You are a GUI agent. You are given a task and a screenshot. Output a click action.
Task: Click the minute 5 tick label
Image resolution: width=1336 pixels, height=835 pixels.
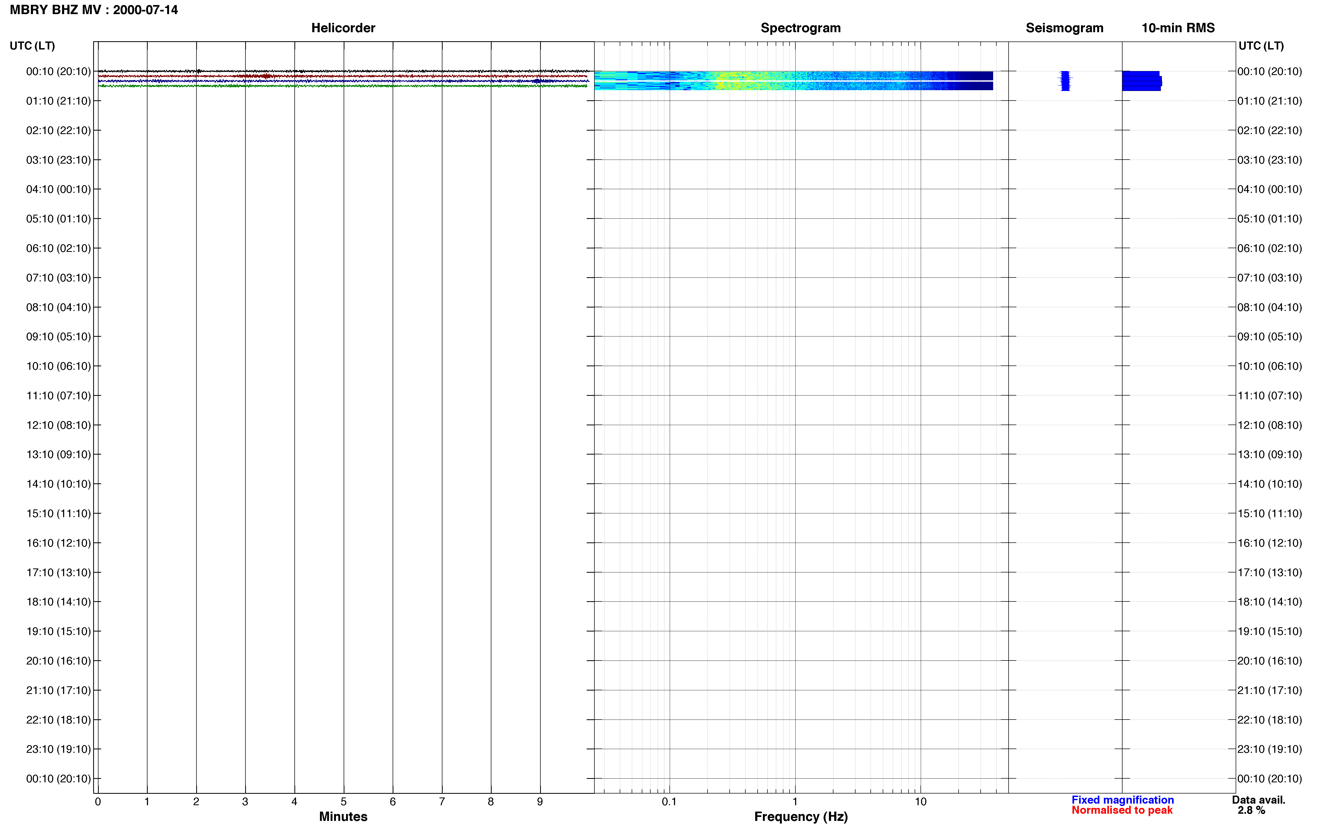coord(344,802)
